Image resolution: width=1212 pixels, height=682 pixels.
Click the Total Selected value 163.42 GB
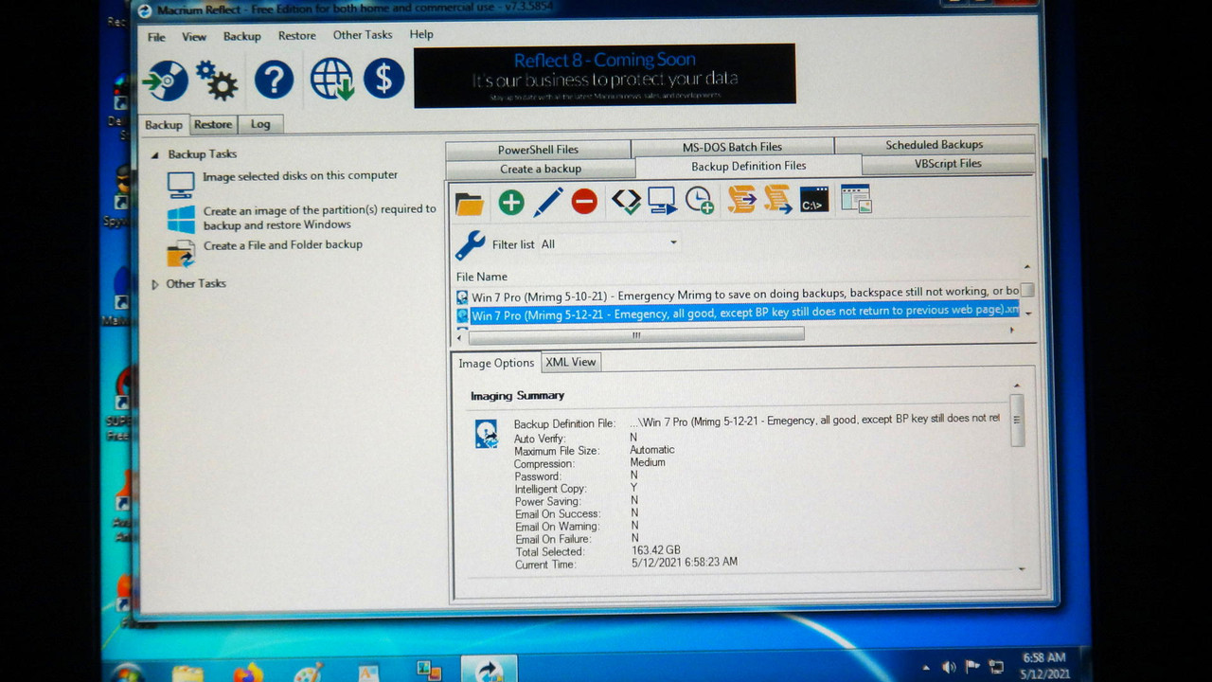point(656,550)
